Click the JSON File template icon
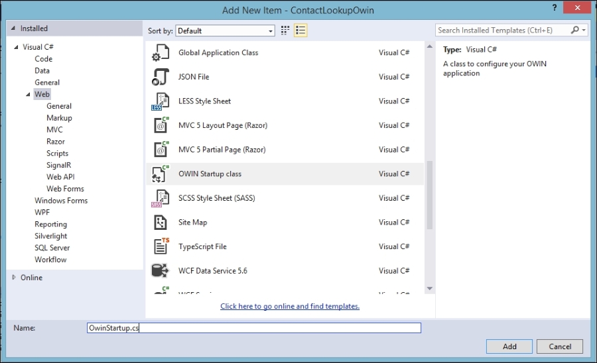The width and height of the screenshot is (597, 363). click(x=161, y=77)
